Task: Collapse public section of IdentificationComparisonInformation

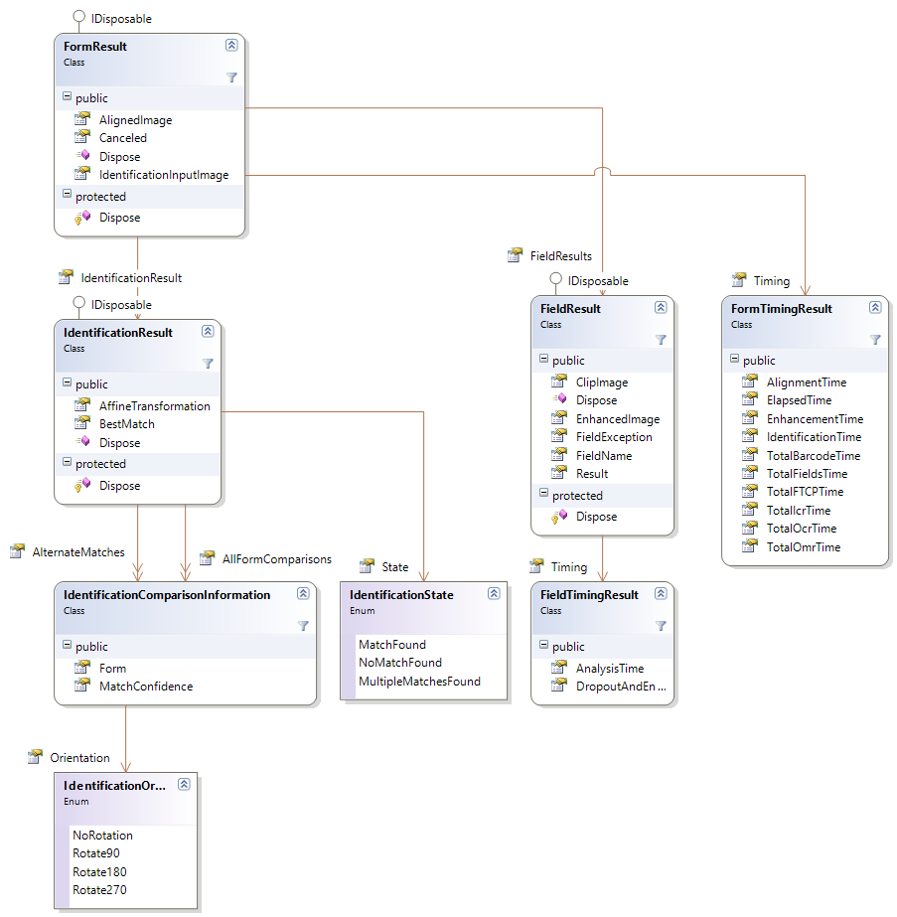Action: (68, 645)
